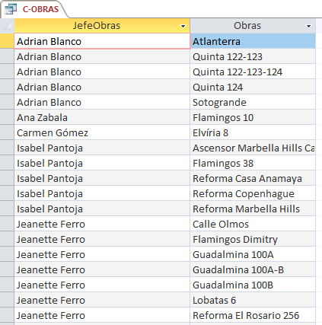This screenshot has width=322, height=325.
Task: Click the Ana Zabala cell
Action: click(102, 117)
